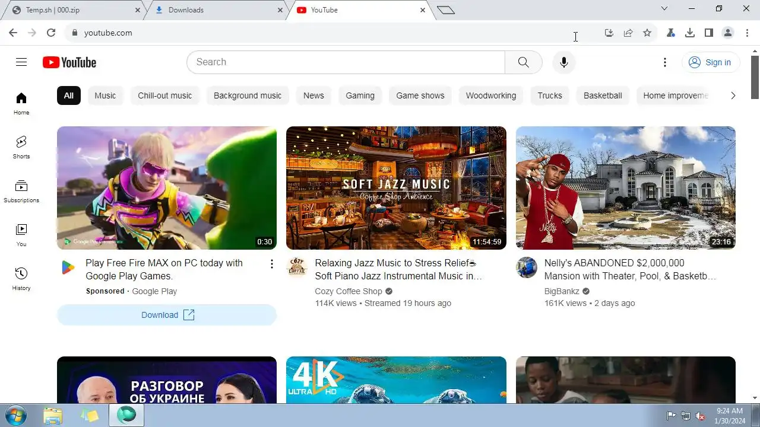Click the YouTube logo
The image size is (760, 427).
(69, 62)
